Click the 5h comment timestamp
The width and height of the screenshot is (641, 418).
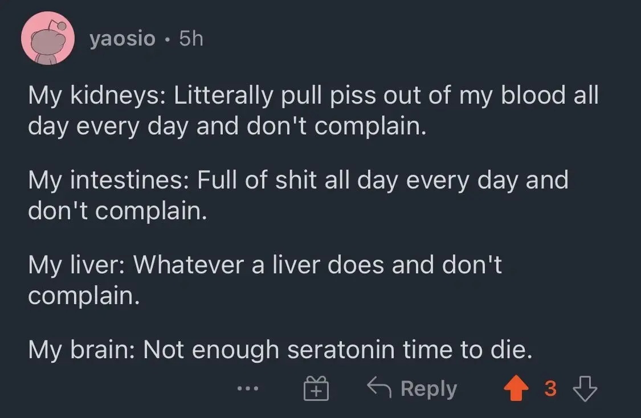click(x=190, y=39)
